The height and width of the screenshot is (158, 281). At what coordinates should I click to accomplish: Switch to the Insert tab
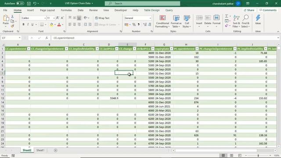[x=30, y=10]
